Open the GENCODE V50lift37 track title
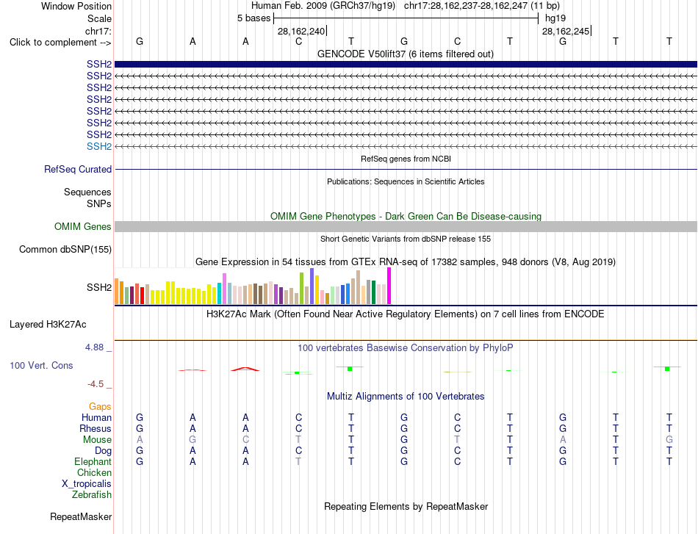The width and height of the screenshot is (698, 534). [x=405, y=54]
